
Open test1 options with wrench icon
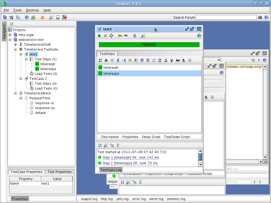coord(143,36)
